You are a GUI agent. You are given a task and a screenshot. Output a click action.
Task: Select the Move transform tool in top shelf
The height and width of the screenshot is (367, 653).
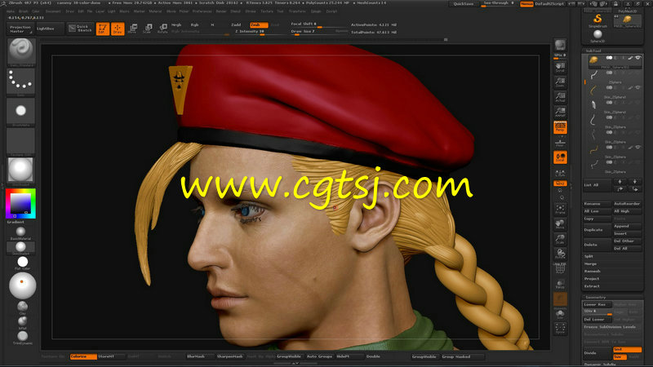coord(132,29)
